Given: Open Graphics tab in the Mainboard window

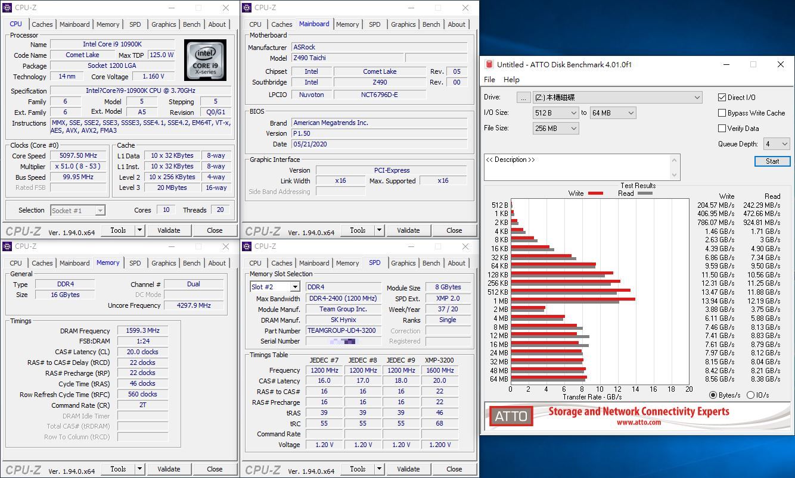Looking at the screenshot, I should [x=403, y=24].
